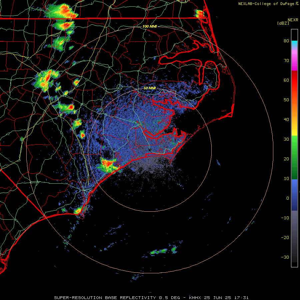The height and width of the screenshot is (300, 300).
Task: Click the 60 value on the dBZ scale
Action: pos(286,80)
